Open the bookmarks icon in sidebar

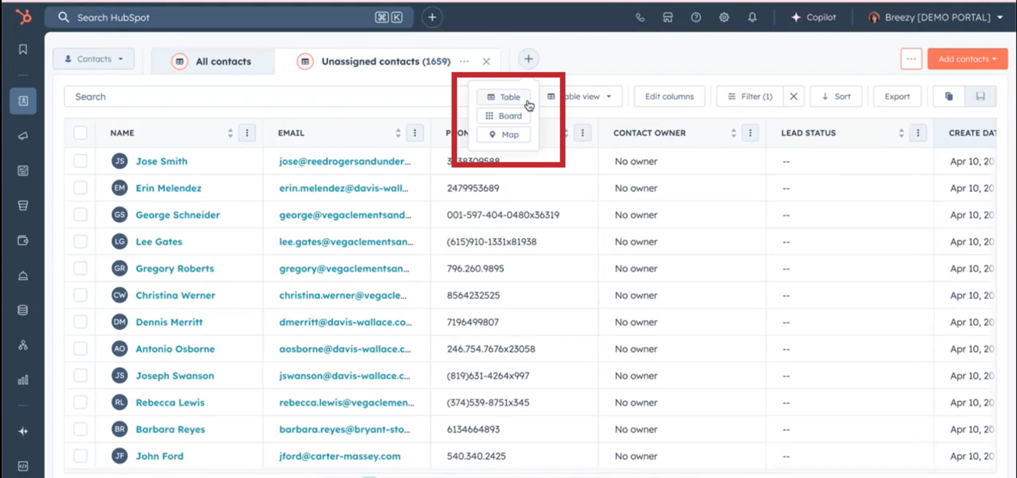[23, 49]
